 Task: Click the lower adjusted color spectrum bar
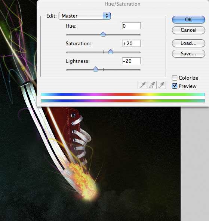[x=123, y=101]
